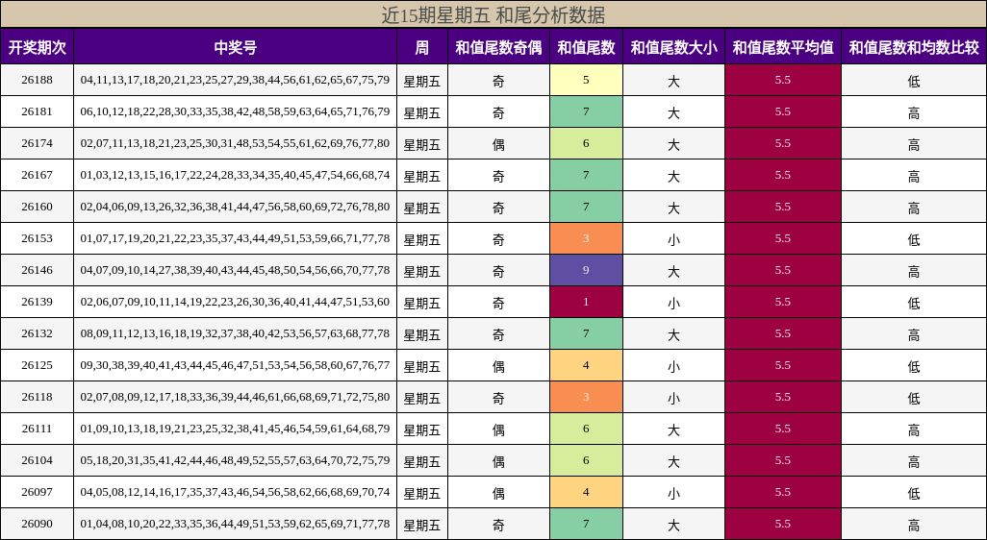Click the purple tail value 9 in row 26146
The height and width of the screenshot is (540, 987).
click(586, 270)
